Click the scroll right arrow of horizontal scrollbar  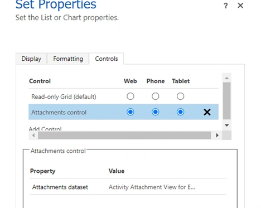tap(217, 136)
